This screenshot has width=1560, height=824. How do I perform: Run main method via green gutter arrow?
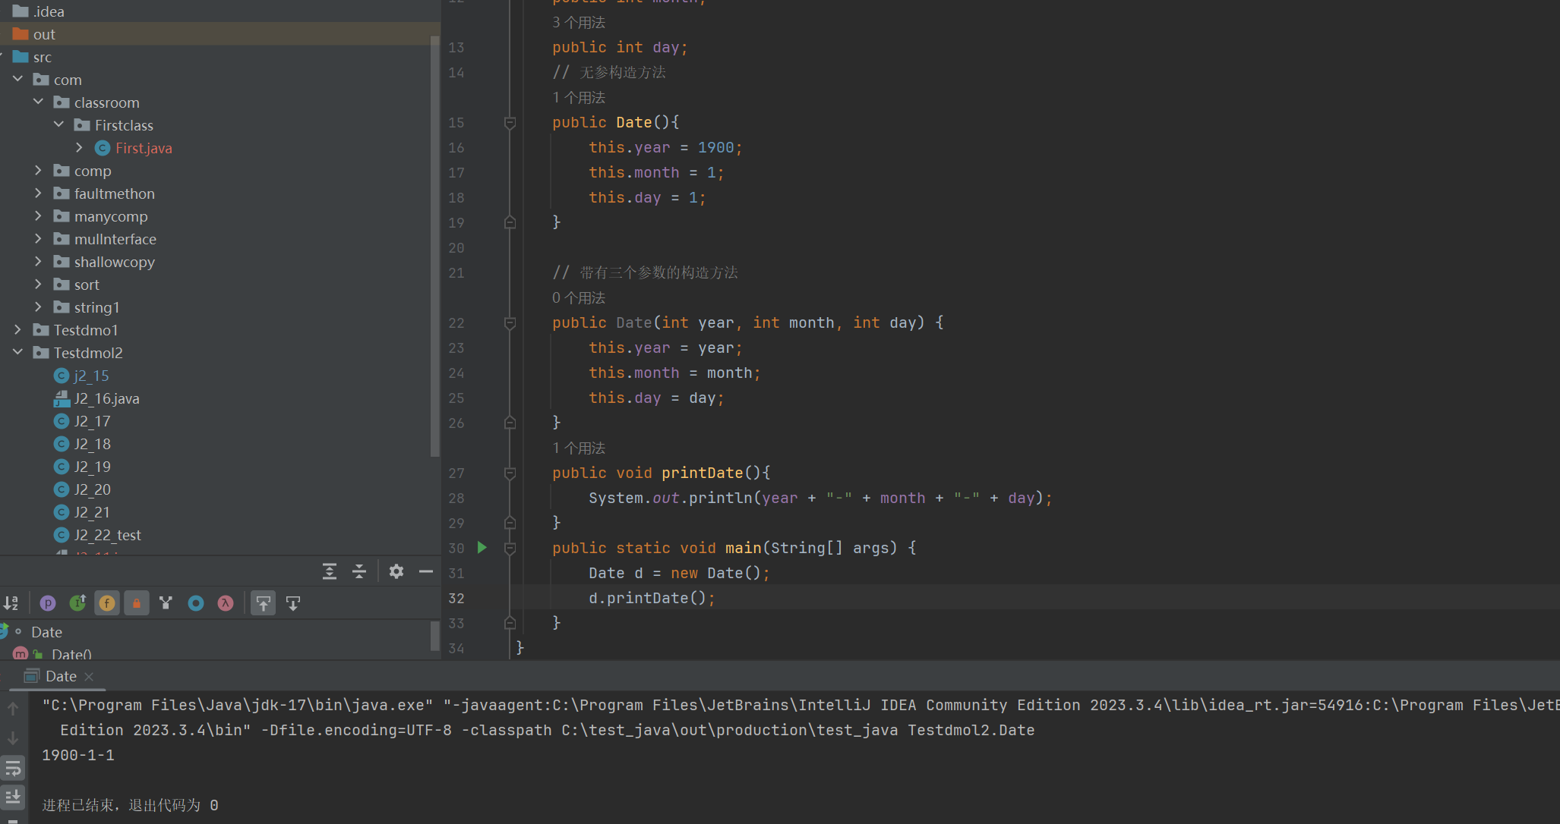(x=482, y=547)
